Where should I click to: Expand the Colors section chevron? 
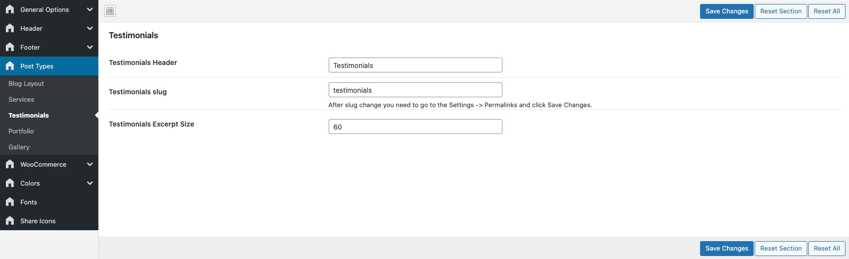pyautogui.click(x=90, y=183)
